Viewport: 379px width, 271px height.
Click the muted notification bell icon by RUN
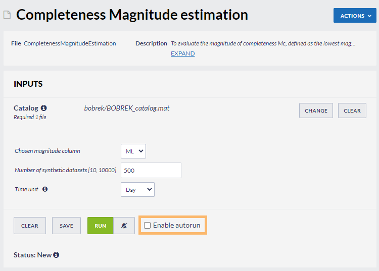click(124, 226)
